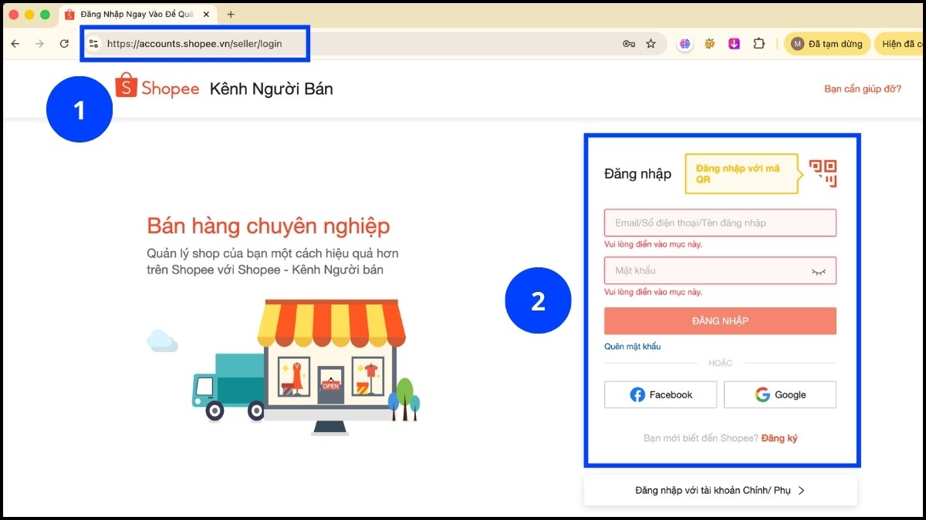Viewport: 926px width, 520px height.
Task: Open the saved passwords key icon
Action: [x=630, y=44]
